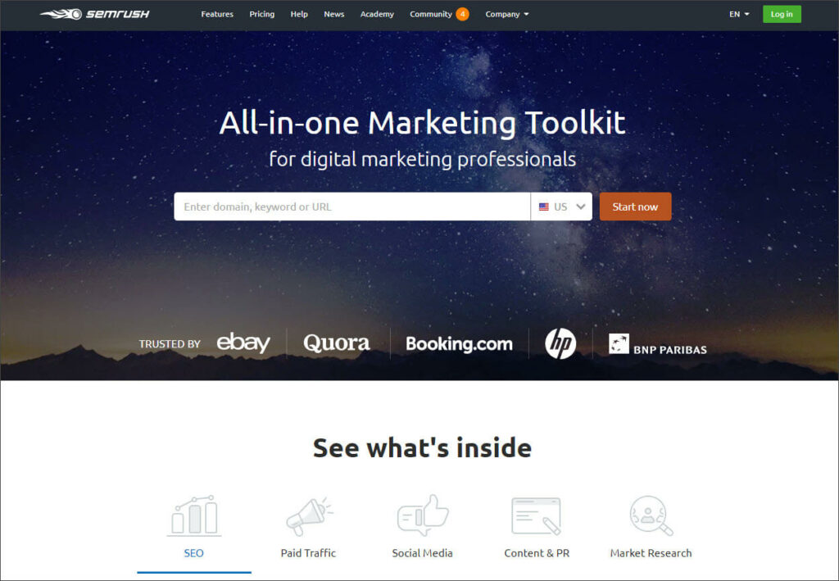
Task: Click the HP logo
Action: (x=560, y=343)
